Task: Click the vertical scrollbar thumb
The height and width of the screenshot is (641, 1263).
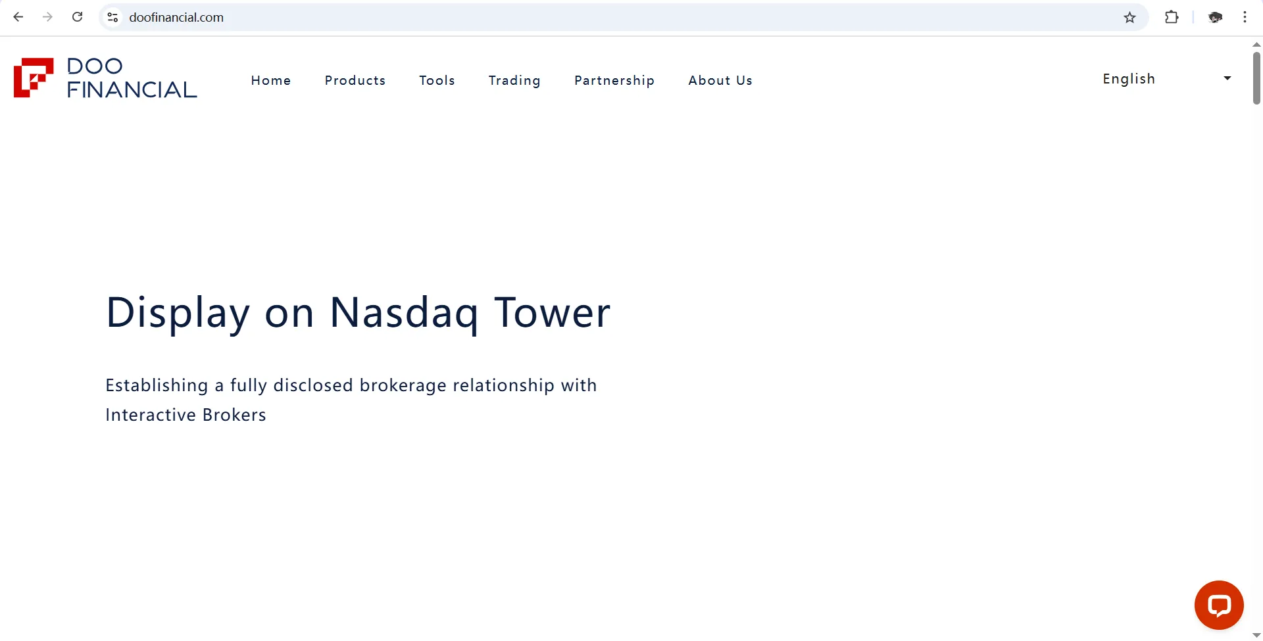Action: [1256, 78]
